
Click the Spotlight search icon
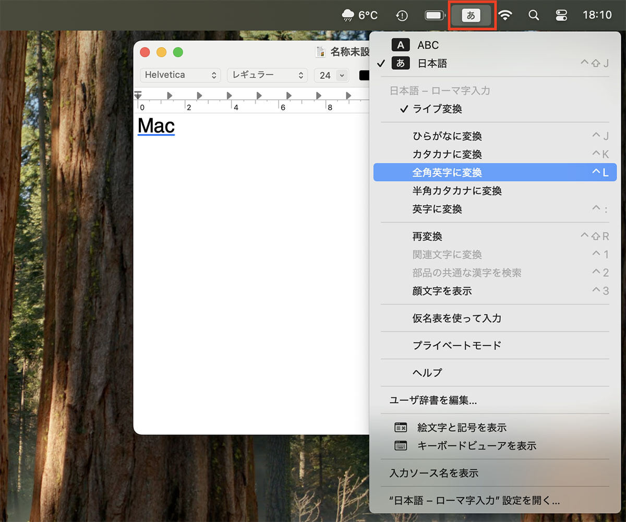(533, 15)
